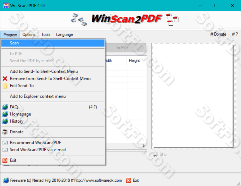The width and height of the screenshot is (241, 186).
Task: Choose Donate in the Program menu
Action: [53, 132]
